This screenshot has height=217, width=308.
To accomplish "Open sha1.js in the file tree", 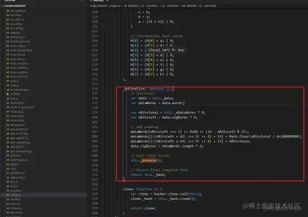I will coord(14,182).
